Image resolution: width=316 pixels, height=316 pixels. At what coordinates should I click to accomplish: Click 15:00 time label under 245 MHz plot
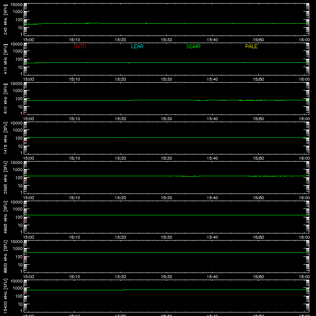click(x=28, y=40)
